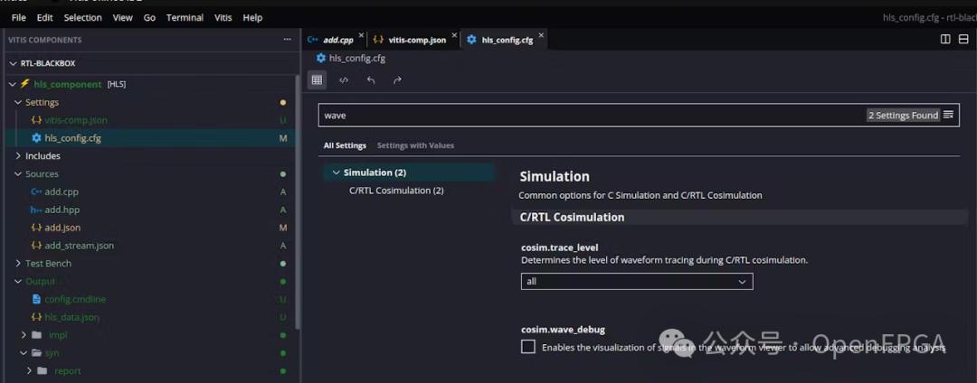
Task: Expand the Test Bench folder
Action: (x=47, y=264)
